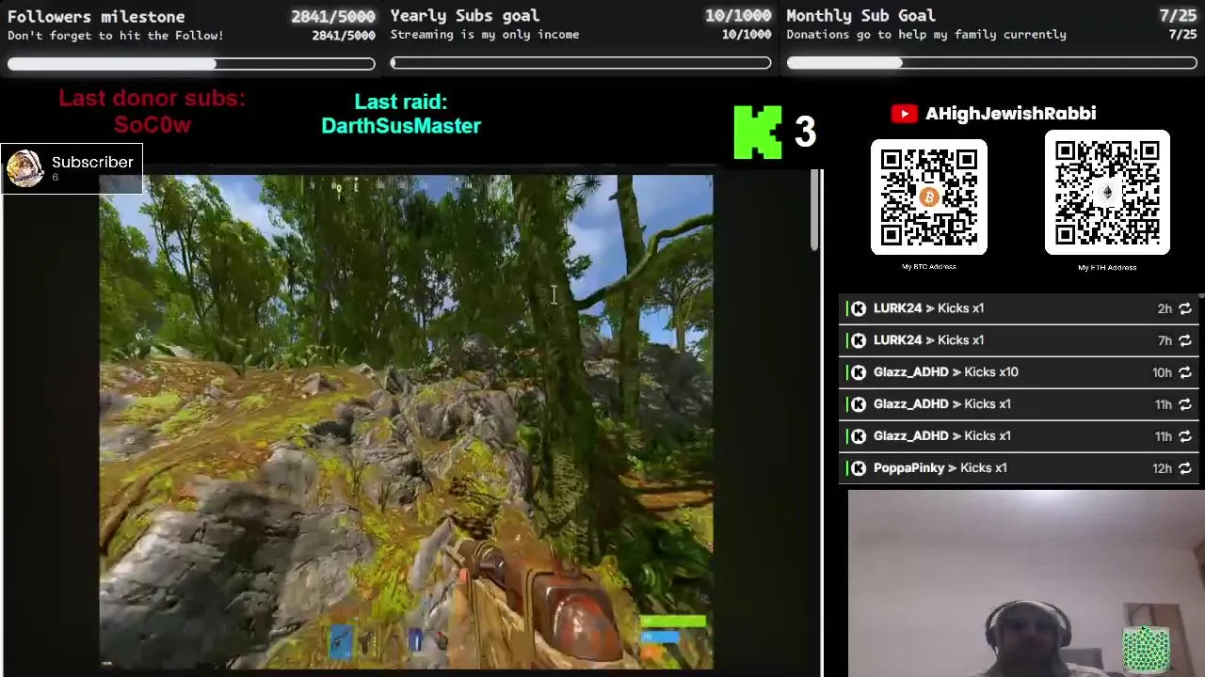Click the repeat icon on the 12h row
The width and height of the screenshot is (1205, 677).
1184,468
